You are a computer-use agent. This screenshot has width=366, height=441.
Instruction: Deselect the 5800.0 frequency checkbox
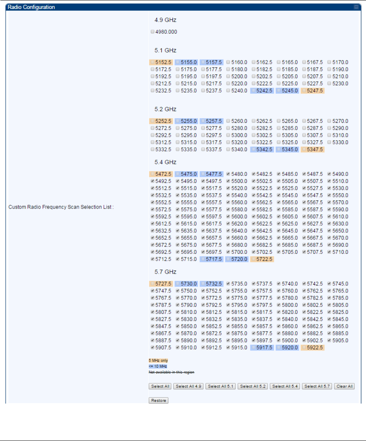pos(279,305)
